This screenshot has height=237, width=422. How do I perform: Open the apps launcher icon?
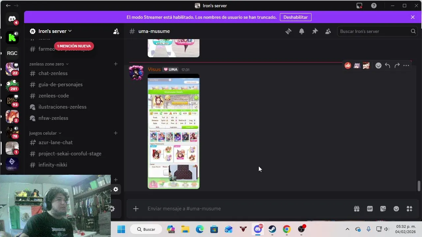409,209
